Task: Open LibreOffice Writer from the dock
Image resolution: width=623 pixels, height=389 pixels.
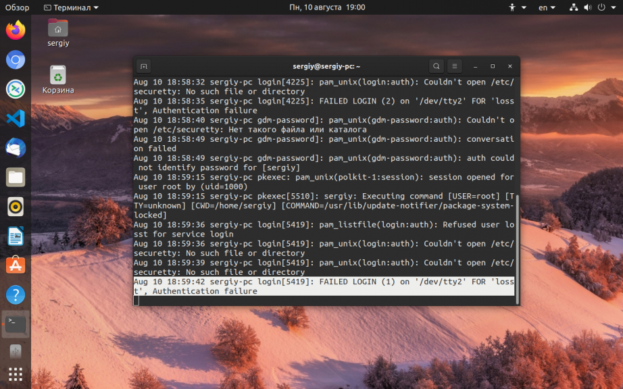Action: point(16,236)
